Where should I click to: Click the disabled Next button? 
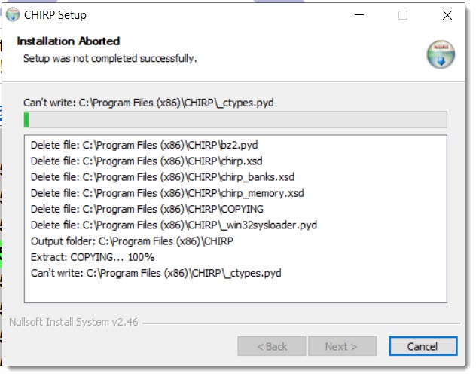coord(342,346)
